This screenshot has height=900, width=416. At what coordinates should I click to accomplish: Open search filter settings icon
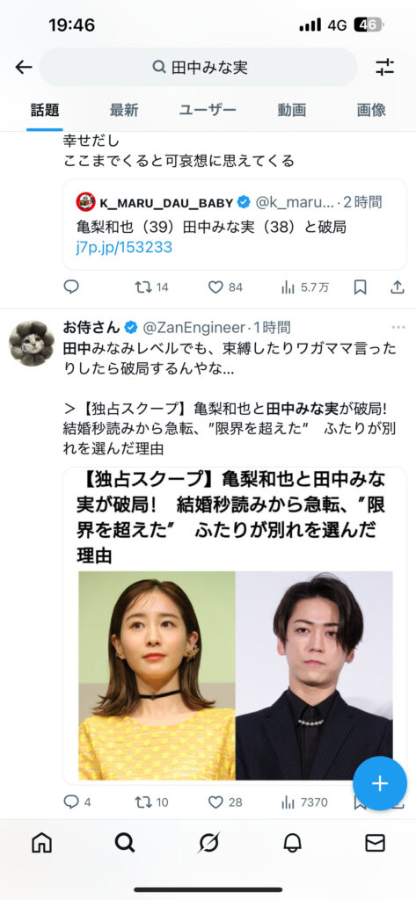384,67
